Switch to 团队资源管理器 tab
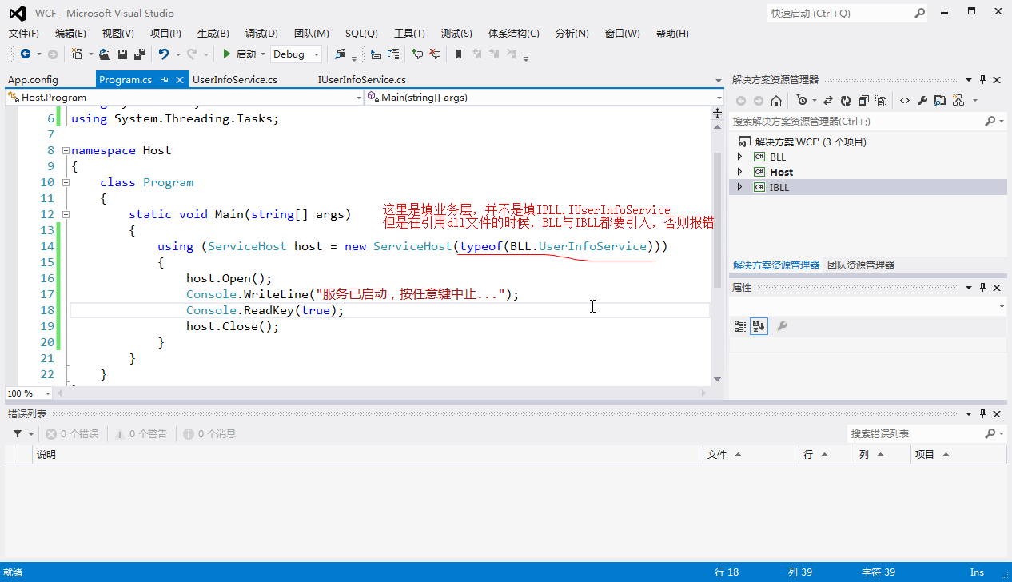 (x=861, y=265)
